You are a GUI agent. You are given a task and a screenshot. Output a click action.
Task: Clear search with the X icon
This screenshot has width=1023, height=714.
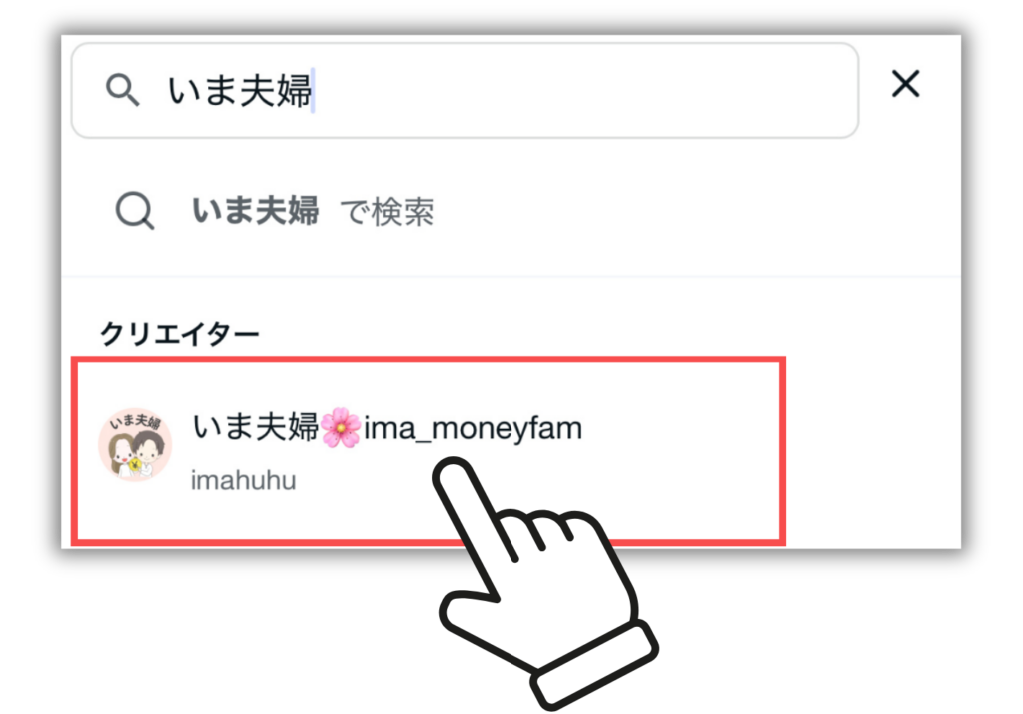[905, 84]
